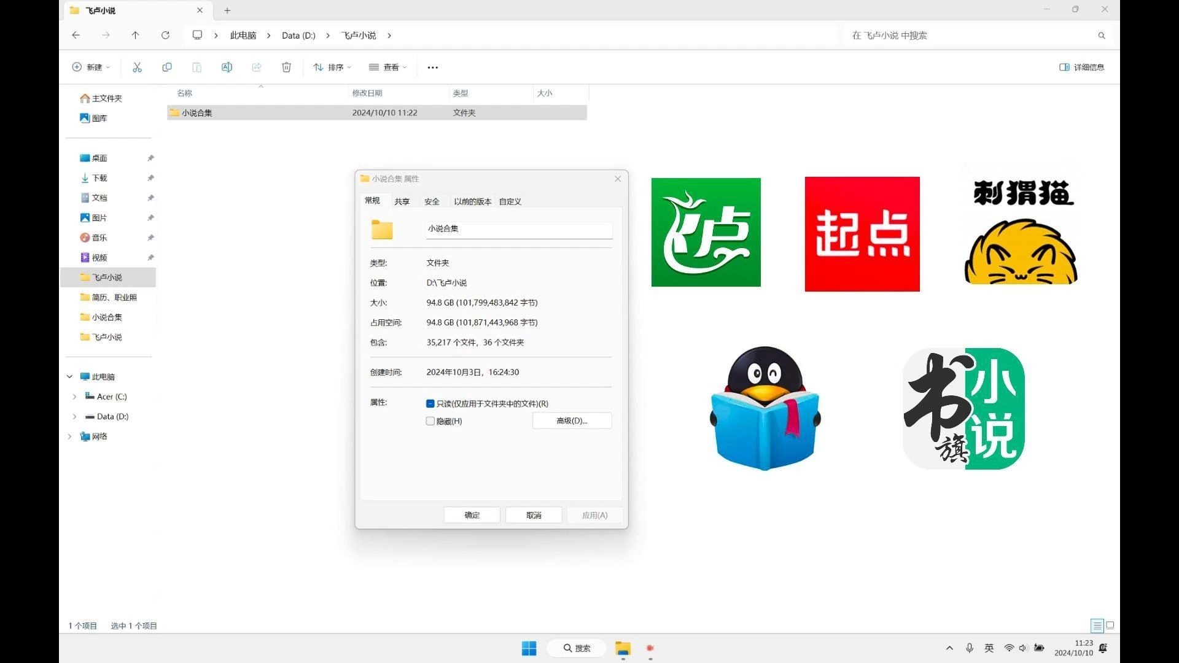
Task: Refresh the current folder view
Action: (x=165, y=36)
